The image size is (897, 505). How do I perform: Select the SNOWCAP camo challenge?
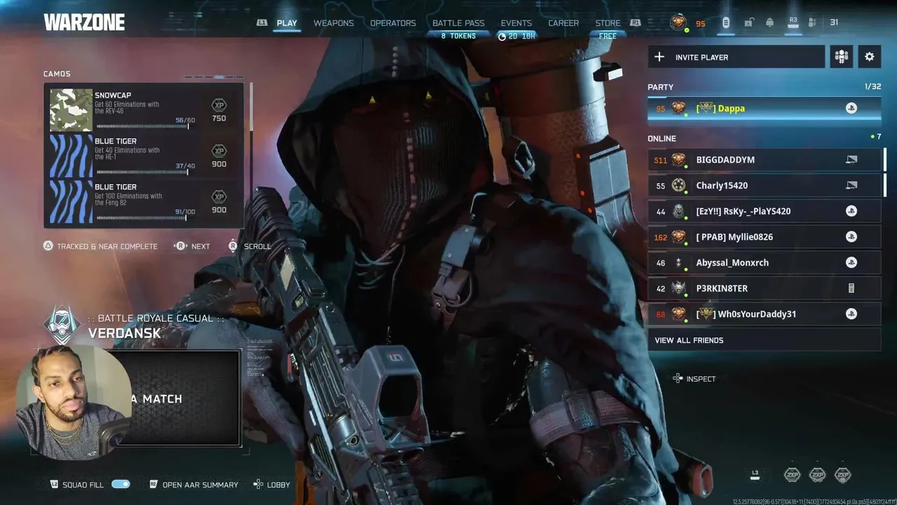(x=146, y=109)
